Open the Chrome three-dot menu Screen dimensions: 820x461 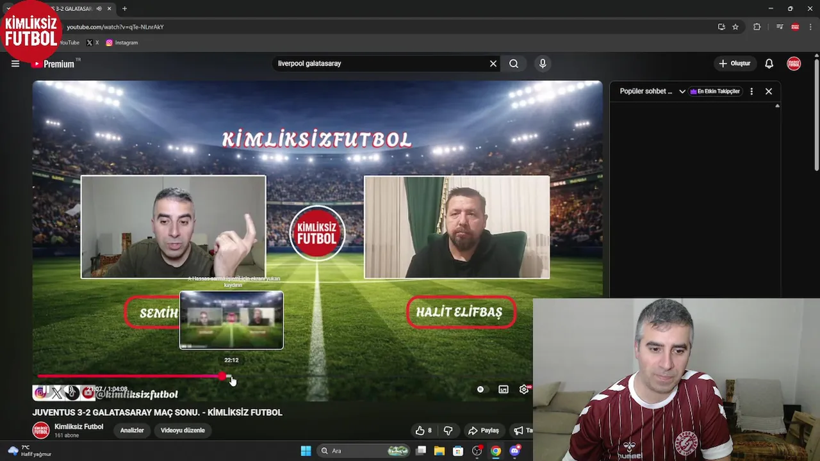click(x=810, y=27)
